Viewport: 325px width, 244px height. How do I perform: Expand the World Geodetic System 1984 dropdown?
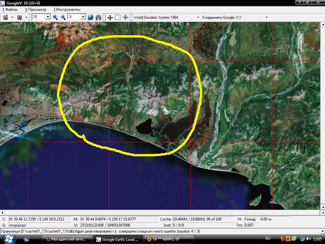(198, 17)
